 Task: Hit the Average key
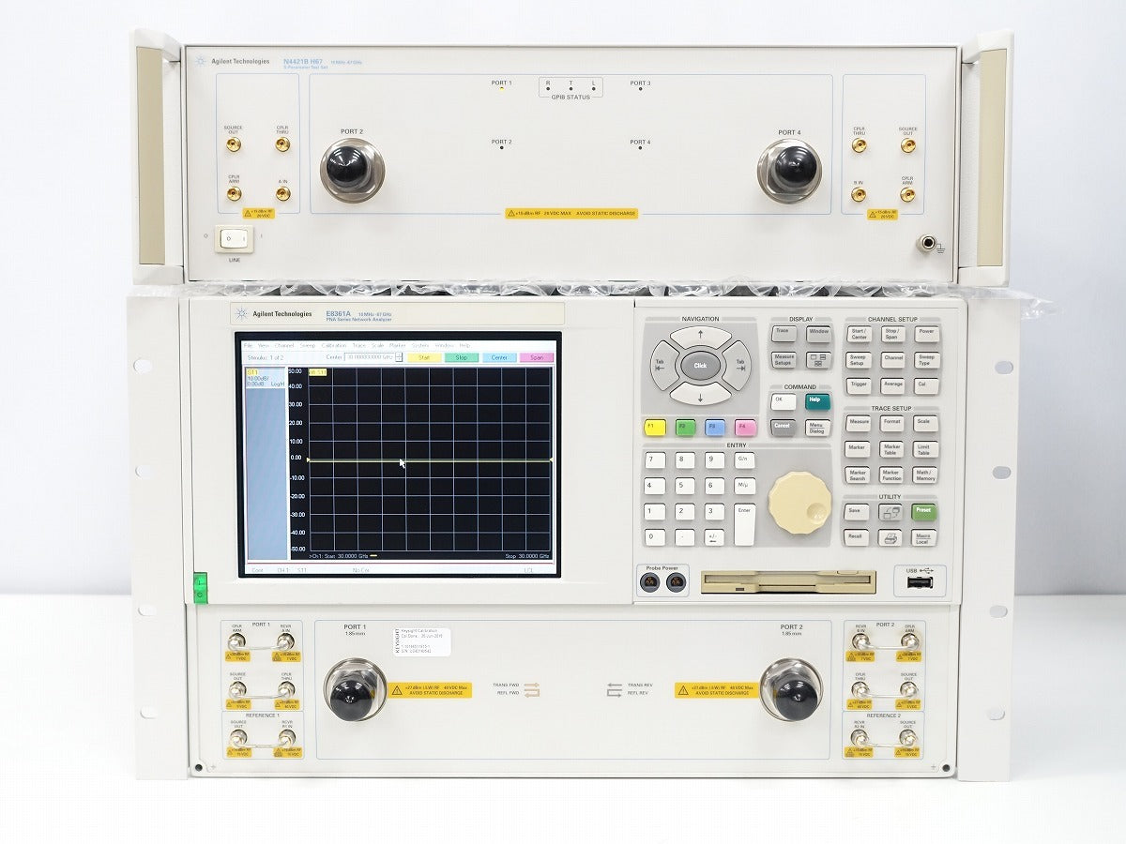892,384
